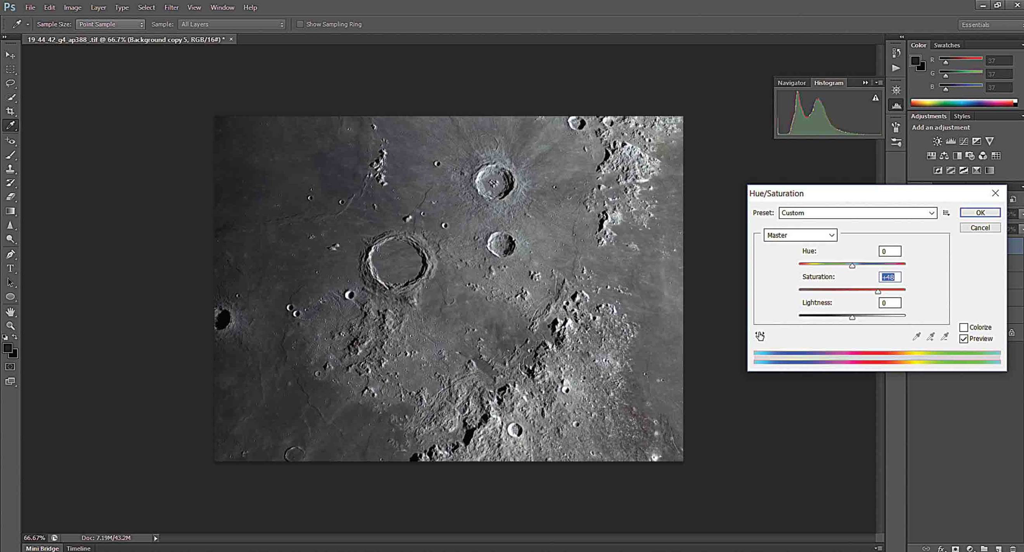Confirm with the OK button

pos(980,213)
